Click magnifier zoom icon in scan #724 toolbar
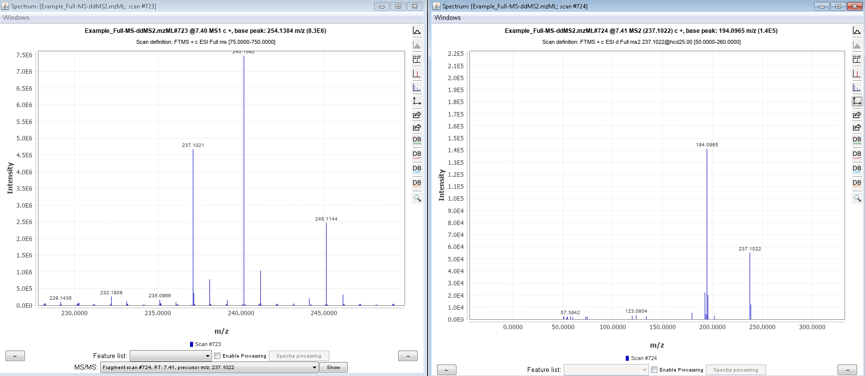This screenshot has height=376, width=865. pyautogui.click(x=857, y=198)
